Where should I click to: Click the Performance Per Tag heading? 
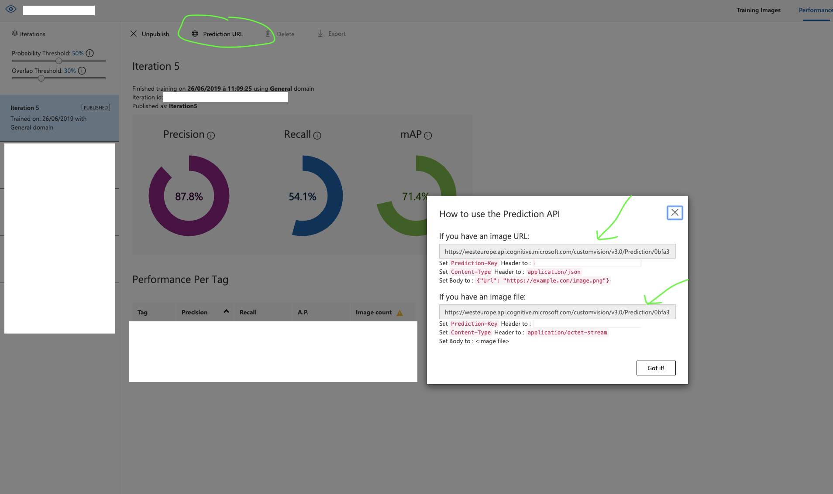[x=180, y=279]
